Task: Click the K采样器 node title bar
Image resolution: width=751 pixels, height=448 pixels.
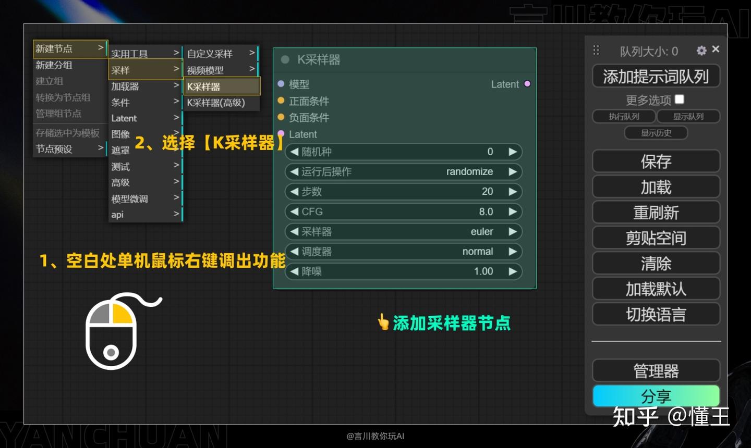Action: click(x=405, y=59)
